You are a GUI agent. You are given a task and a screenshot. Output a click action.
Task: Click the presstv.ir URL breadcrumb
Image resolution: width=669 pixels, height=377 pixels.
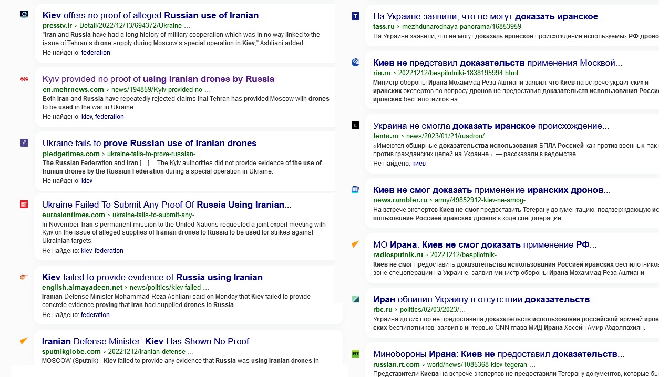tap(116, 25)
